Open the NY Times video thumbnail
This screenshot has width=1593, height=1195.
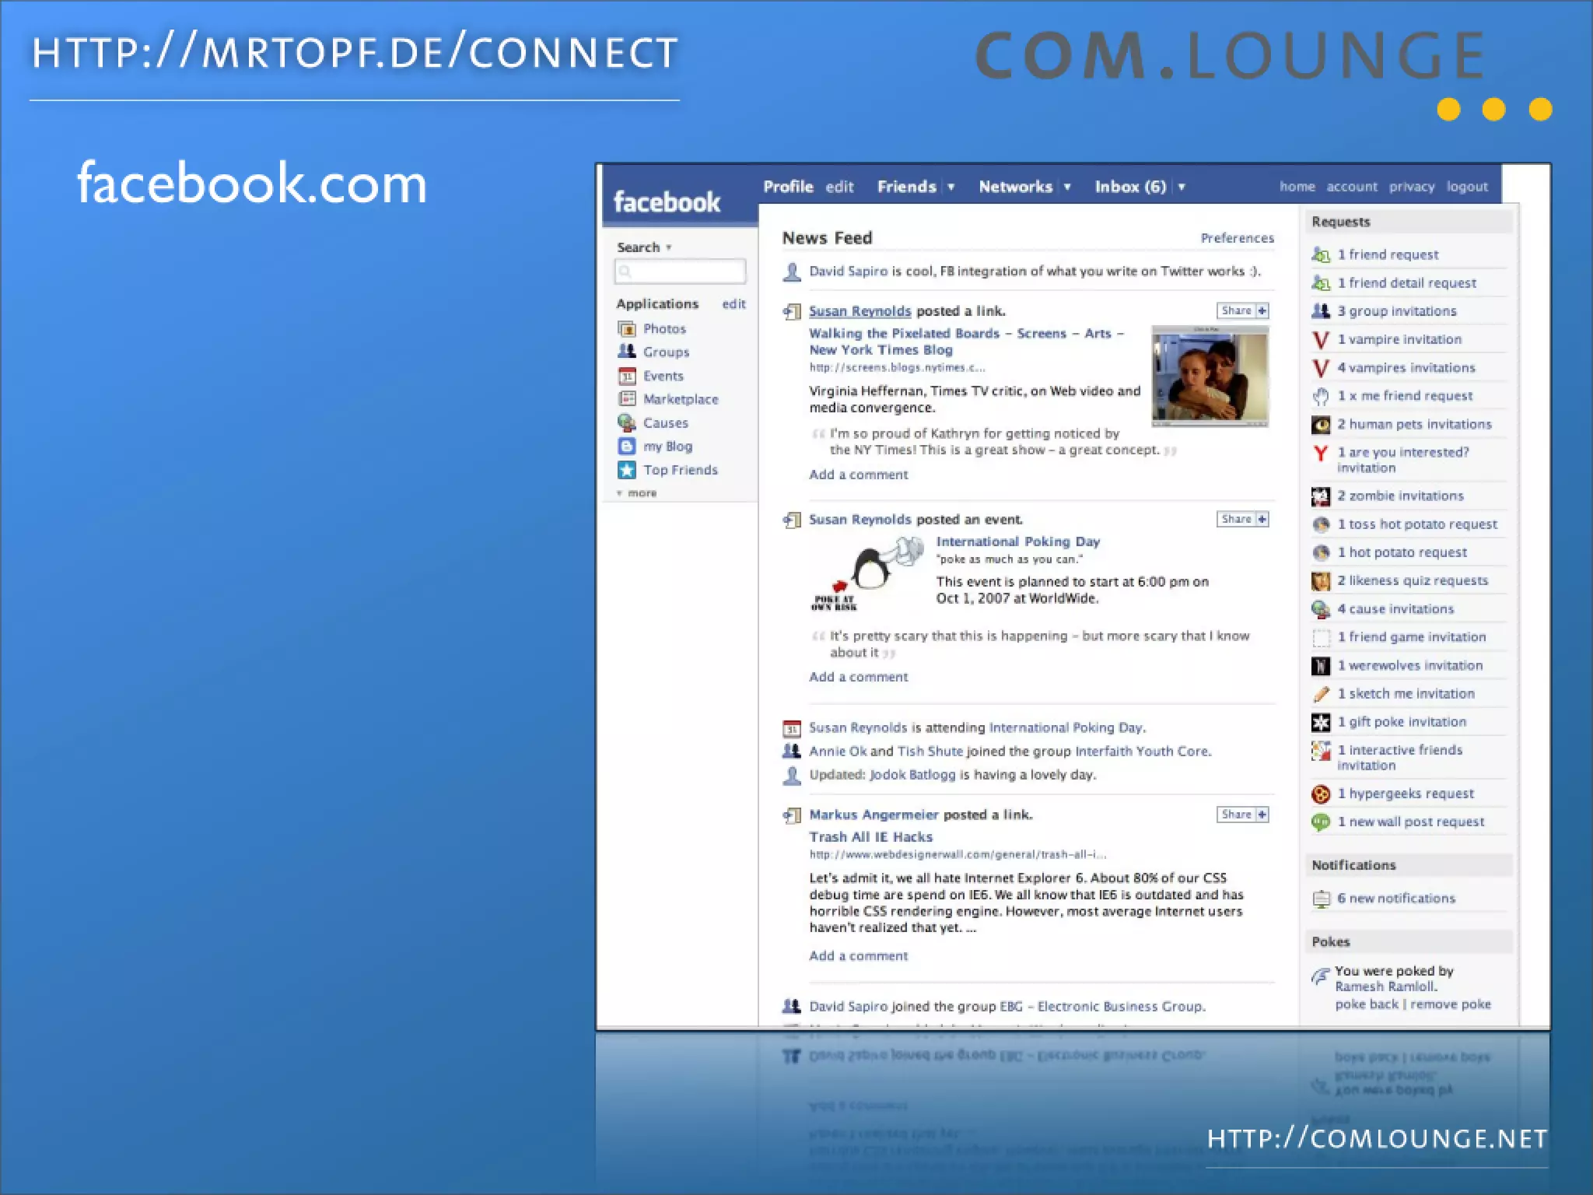1210,377
